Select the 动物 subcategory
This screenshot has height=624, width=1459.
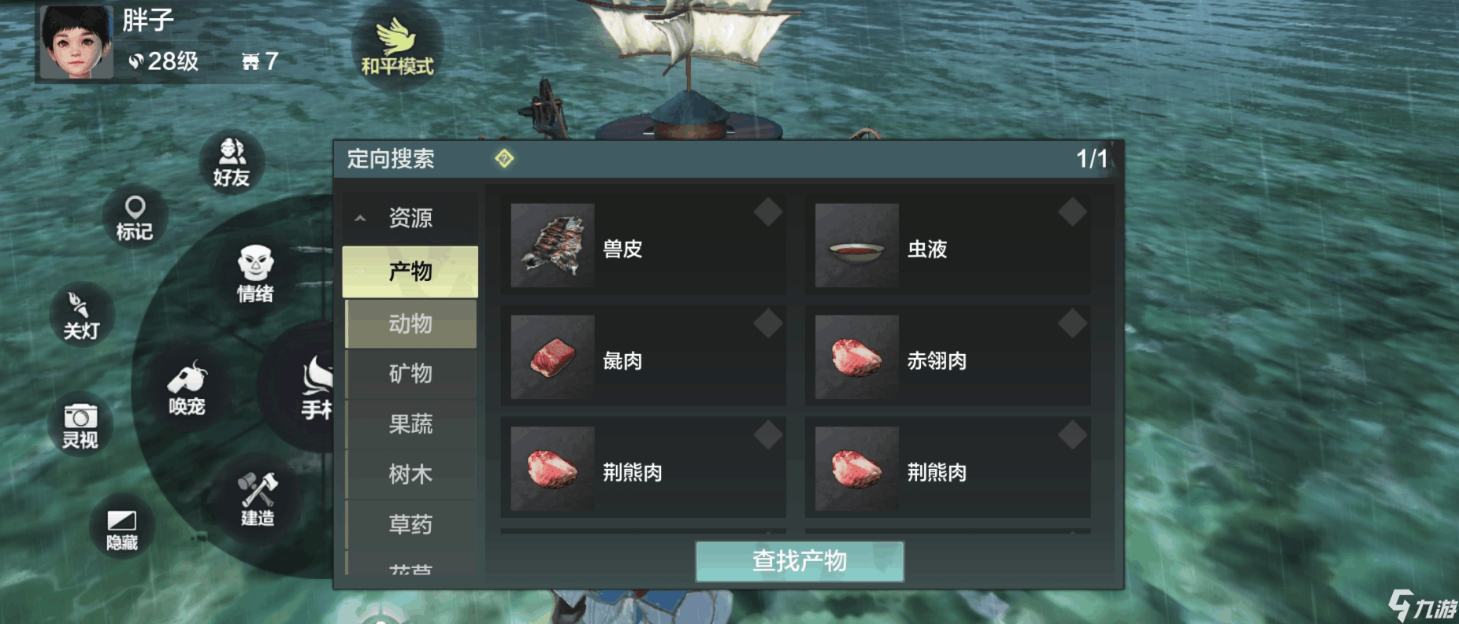tap(410, 323)
